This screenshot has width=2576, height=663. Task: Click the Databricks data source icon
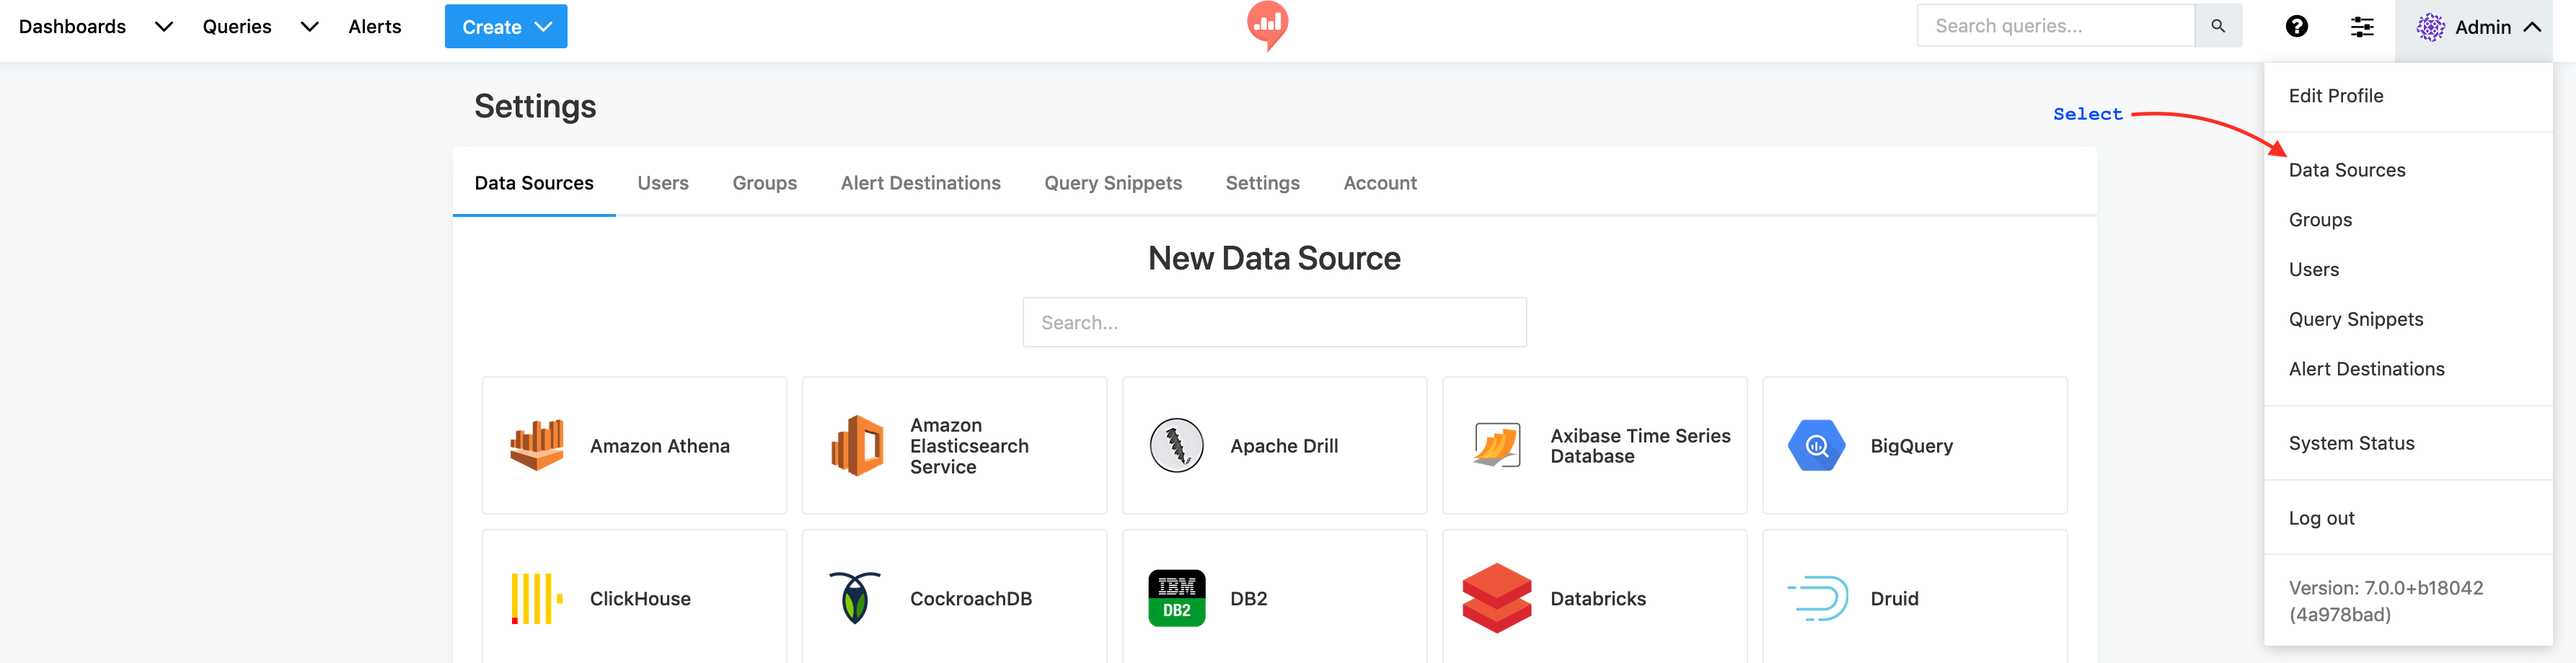pos(1496,597)
